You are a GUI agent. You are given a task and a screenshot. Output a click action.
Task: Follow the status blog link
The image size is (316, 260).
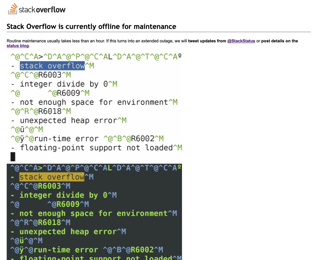(18, 46)
